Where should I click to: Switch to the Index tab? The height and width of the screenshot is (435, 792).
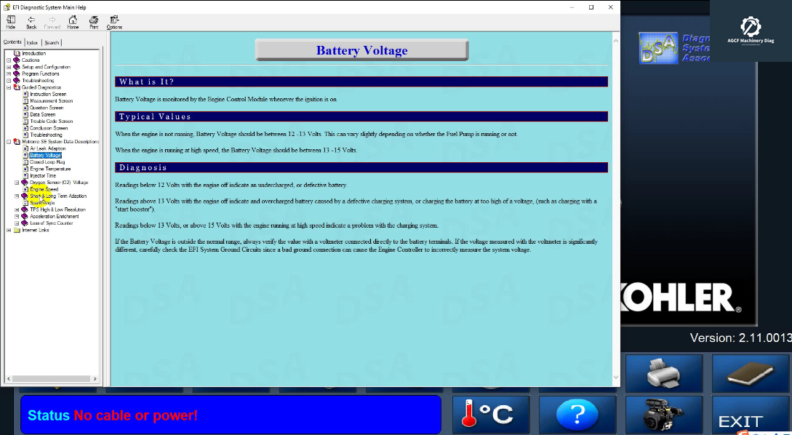click(33, 43)
